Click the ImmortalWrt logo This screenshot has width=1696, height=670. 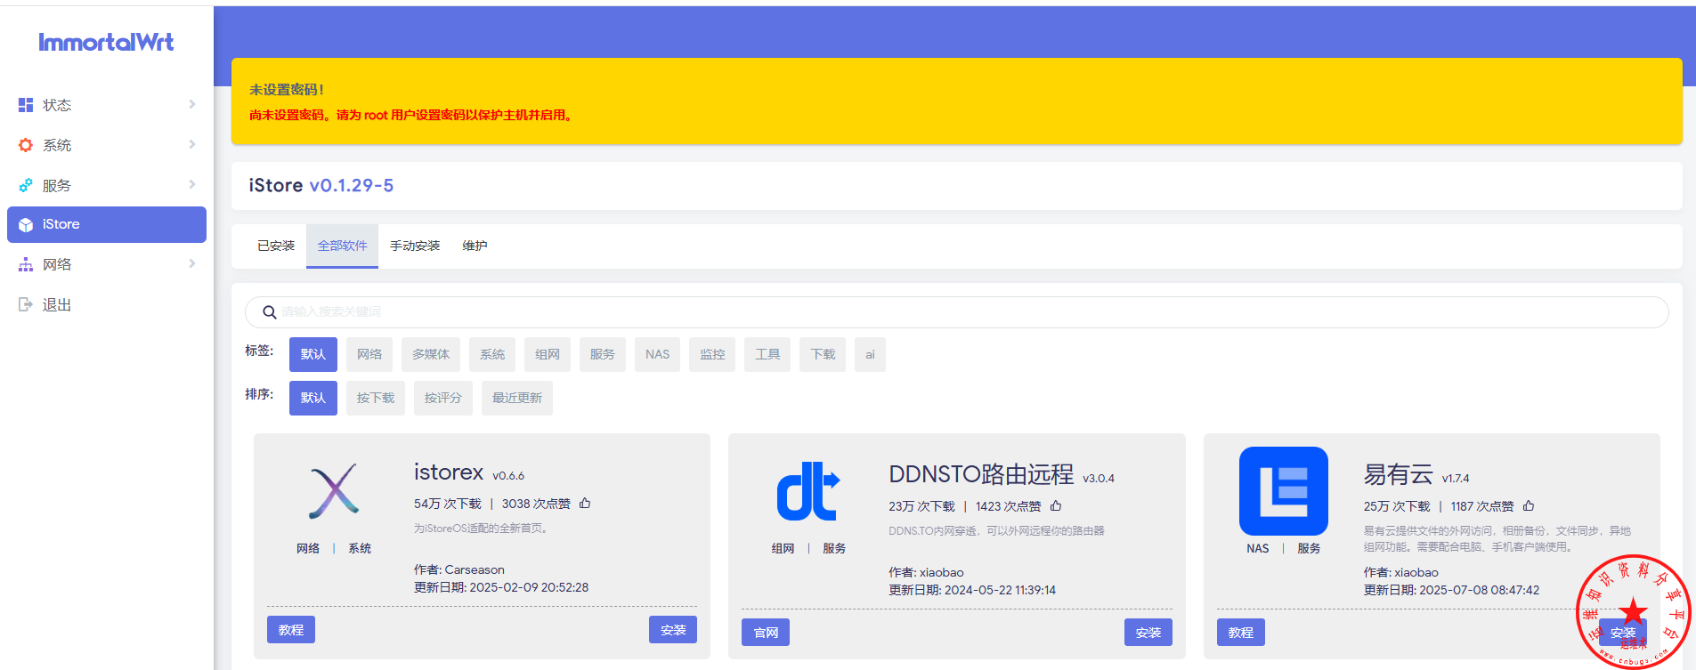coord(106,42)
